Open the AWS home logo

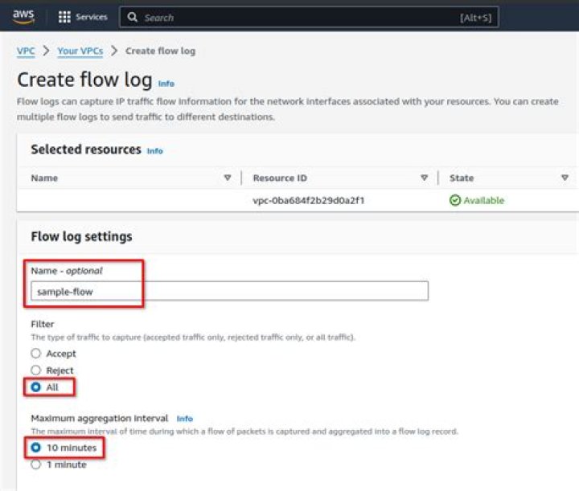coord(23,16)
